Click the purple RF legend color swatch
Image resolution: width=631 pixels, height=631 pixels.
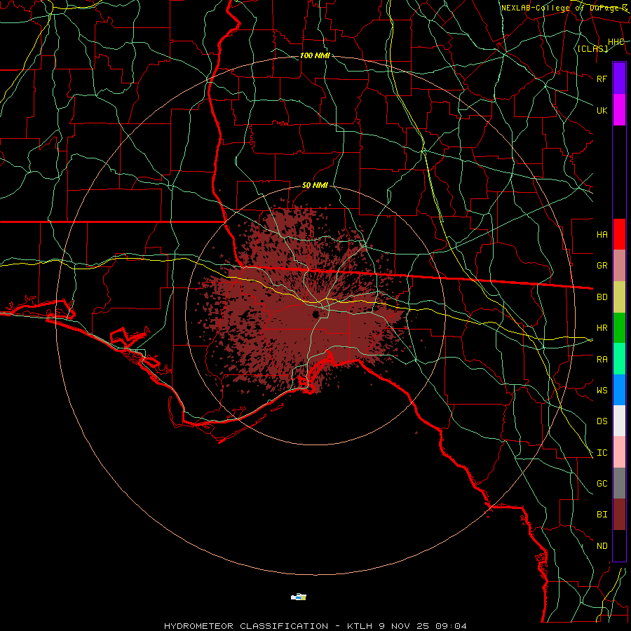coord(619,79)
